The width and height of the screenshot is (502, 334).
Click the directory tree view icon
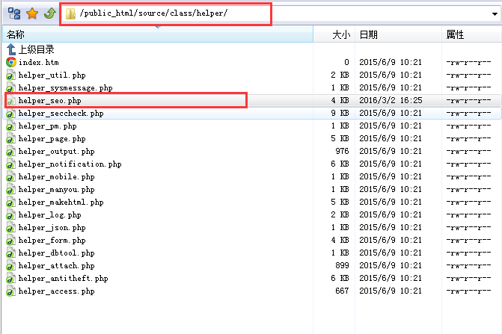click(x=13, y=13)
